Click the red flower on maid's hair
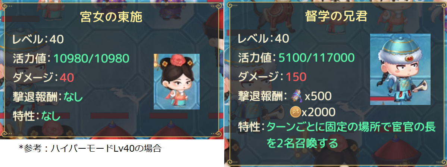Viewport: 447px width, 167px height. [175, 61]
